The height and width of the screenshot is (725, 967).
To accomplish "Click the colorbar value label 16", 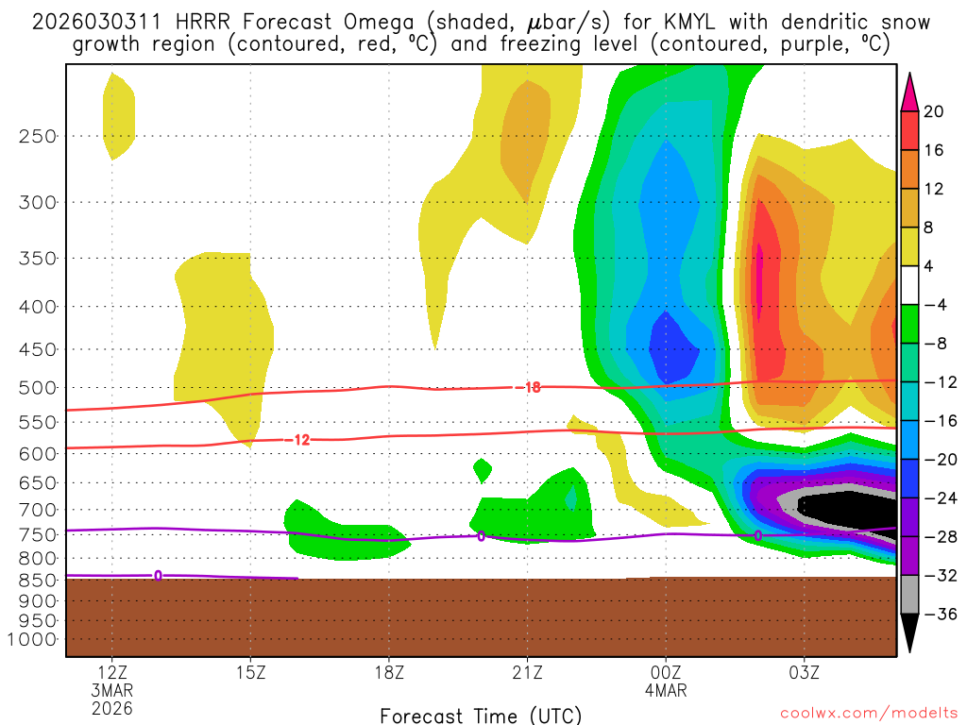I will 934,150.
